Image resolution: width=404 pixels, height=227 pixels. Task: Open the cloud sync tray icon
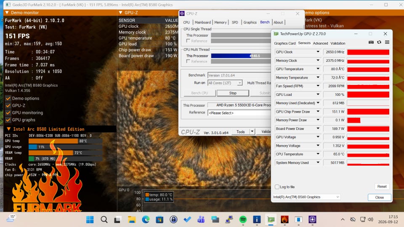pyautogui.click(x=353, y=219)
